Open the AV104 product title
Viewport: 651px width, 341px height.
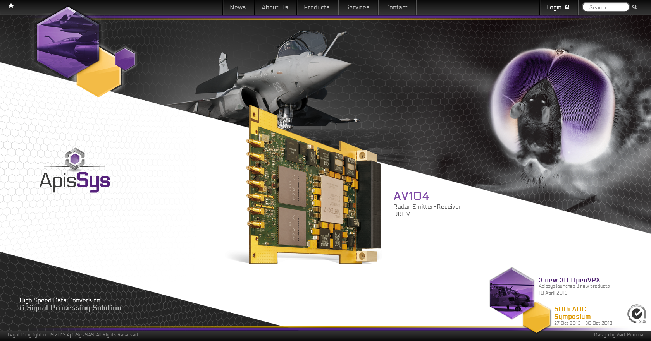pos(411,196)
